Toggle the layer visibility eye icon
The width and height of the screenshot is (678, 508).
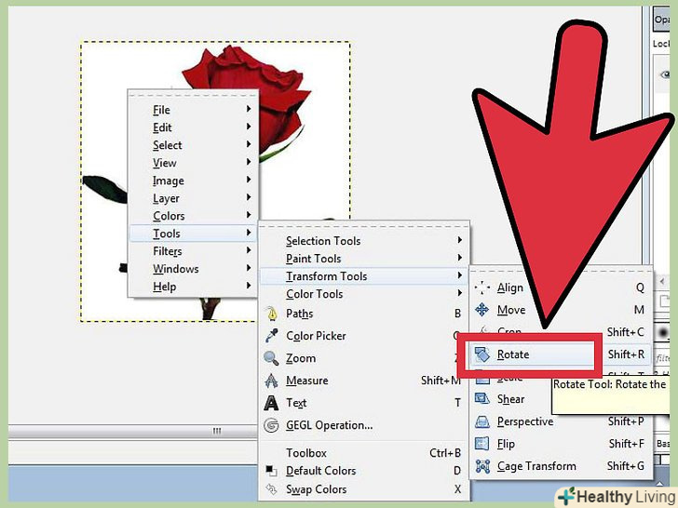point(666,74)
